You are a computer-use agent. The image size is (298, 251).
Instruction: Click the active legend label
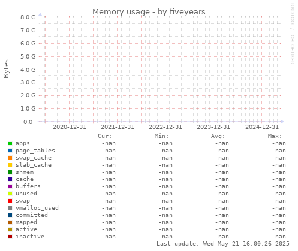pos(26,229)
